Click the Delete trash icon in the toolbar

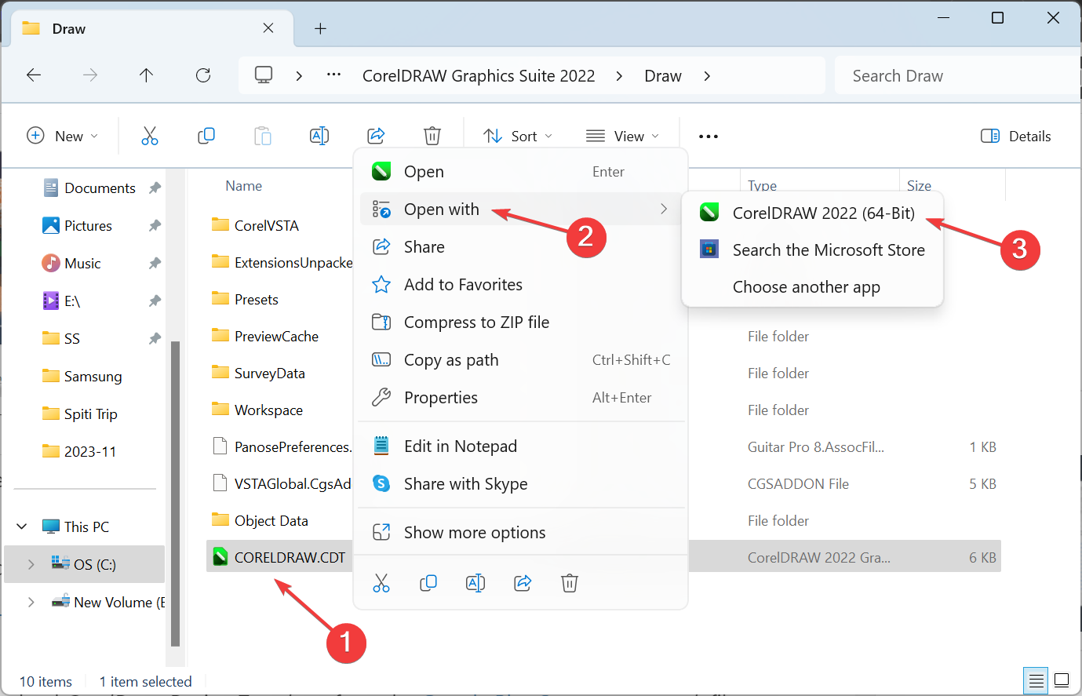tap(432, 136)
